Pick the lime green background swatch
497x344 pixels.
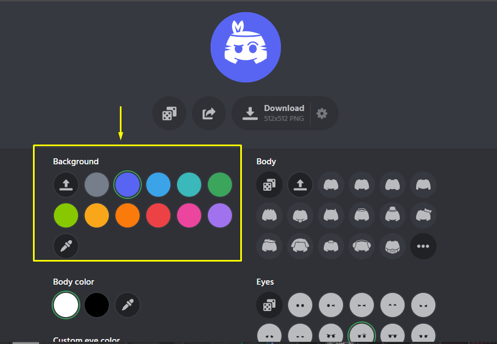66,215
